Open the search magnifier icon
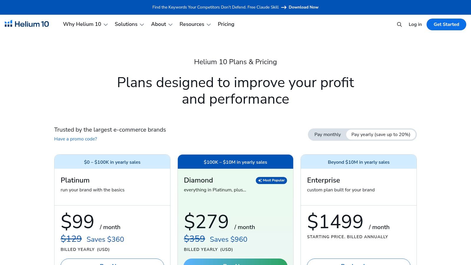 (399, 24)
